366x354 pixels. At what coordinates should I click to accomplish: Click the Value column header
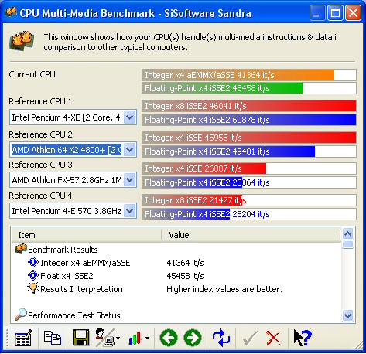(x=251, y=235)
